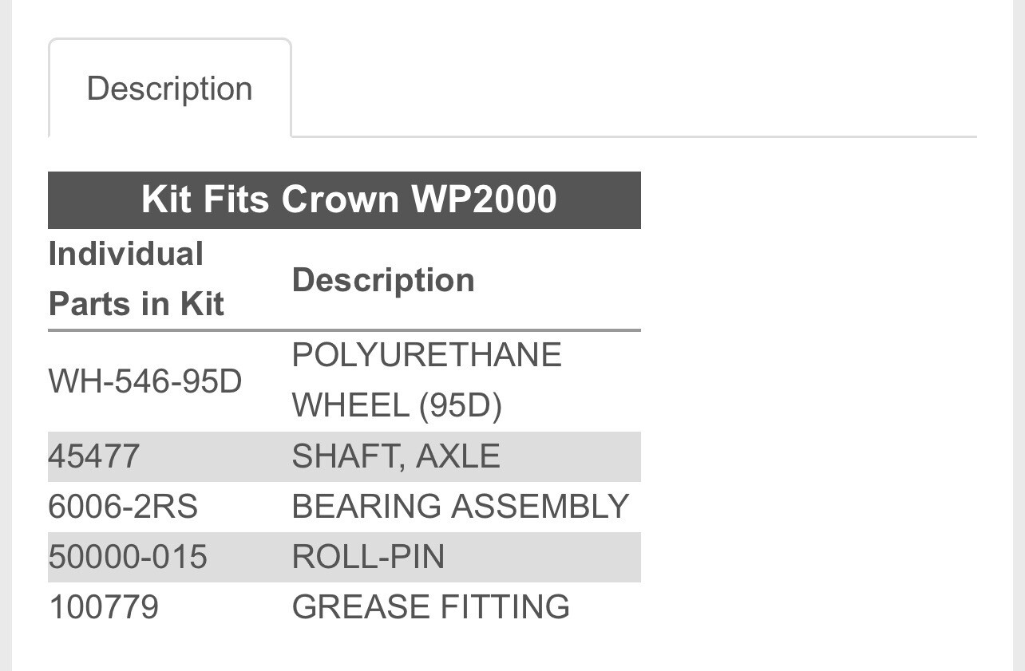Click the Kit Fits Crown WP2000 header
Viewport: 1025px width, 671px height.
pyautogui.click(x=345, y=199)
